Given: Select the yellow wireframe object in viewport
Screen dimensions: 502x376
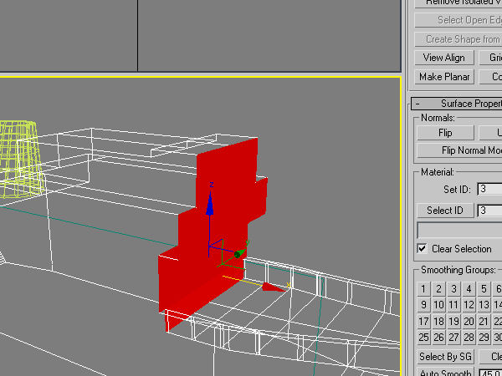Looking at the screenshot, I should pos(20,160).
